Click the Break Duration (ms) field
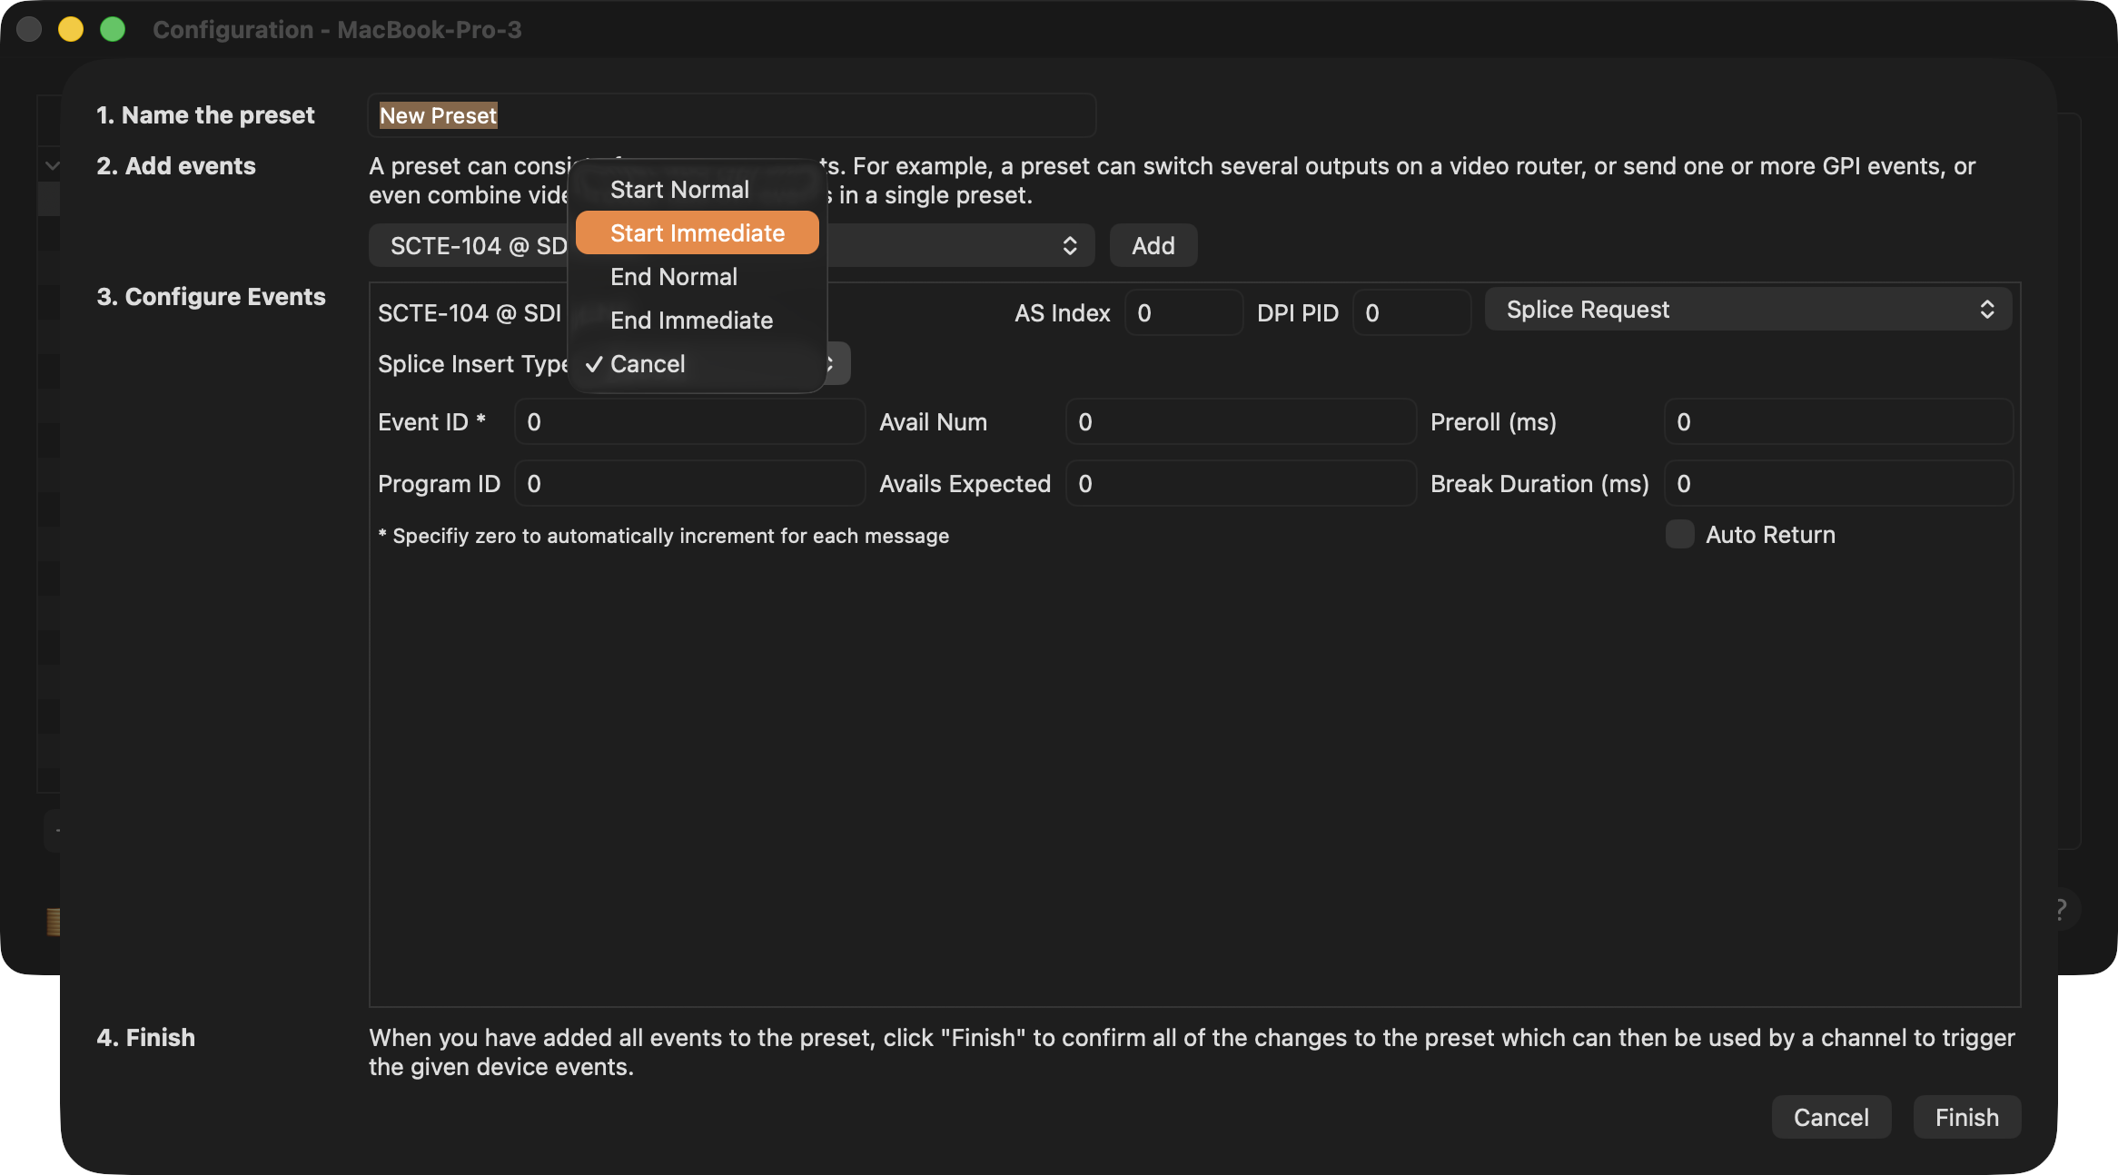The height and width of the screenshot is (1175, 2118). click(1838, 484)
